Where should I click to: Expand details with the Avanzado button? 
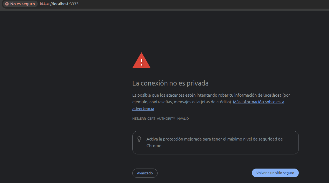tap(145, 173)
